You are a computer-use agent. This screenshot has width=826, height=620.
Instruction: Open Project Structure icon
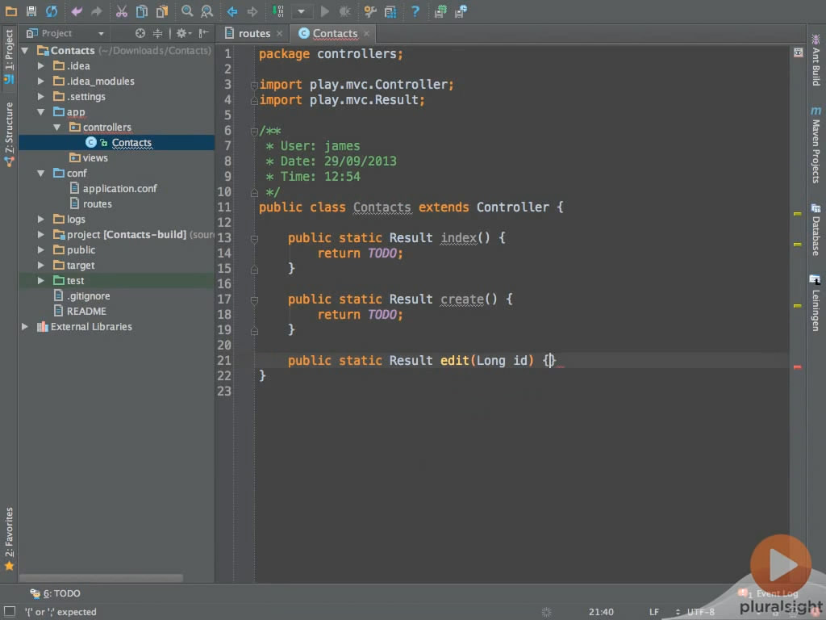click(x=390, y=11)
